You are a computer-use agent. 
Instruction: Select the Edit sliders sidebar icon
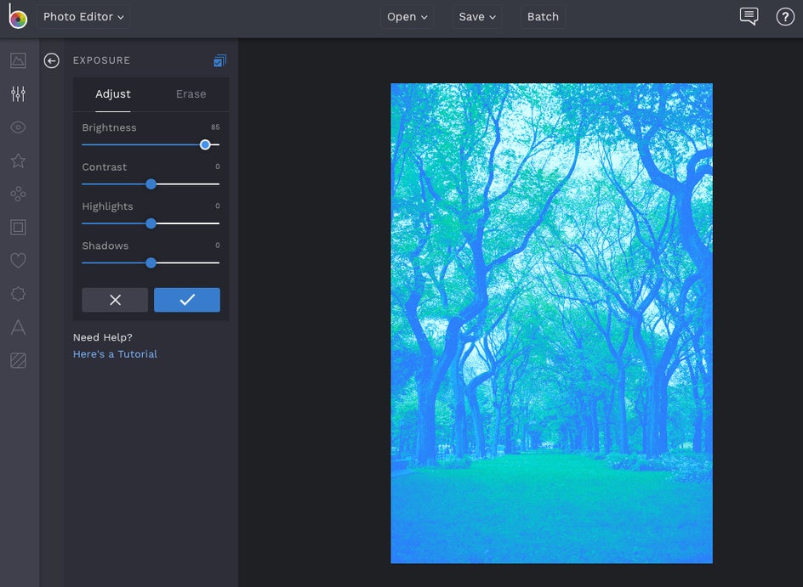18,93
